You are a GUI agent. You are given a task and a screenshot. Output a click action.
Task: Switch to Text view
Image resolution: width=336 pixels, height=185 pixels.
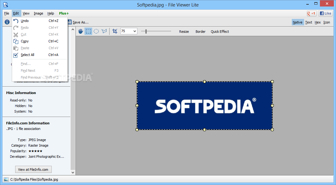(308, 22)
